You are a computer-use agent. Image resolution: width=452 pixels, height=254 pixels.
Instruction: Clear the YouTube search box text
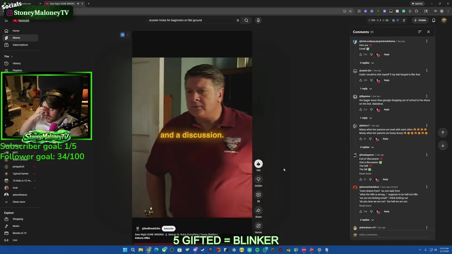coord(238,20)
